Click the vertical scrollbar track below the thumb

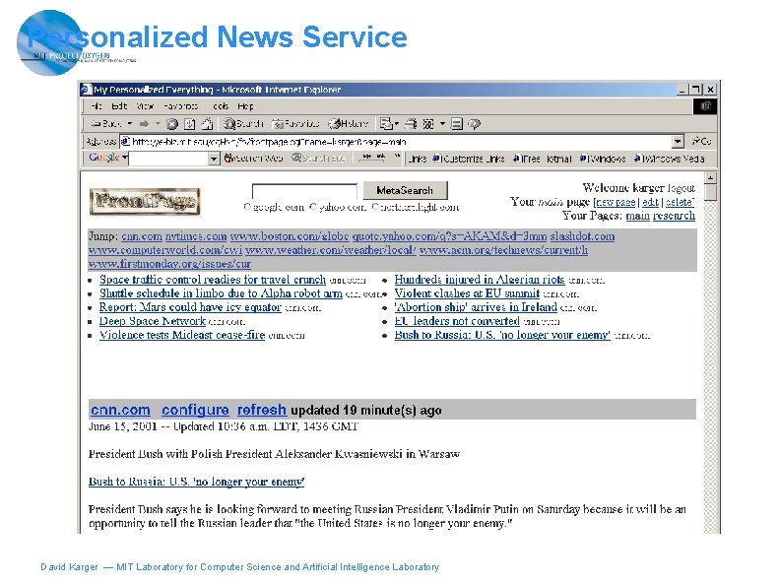[711, 367]
